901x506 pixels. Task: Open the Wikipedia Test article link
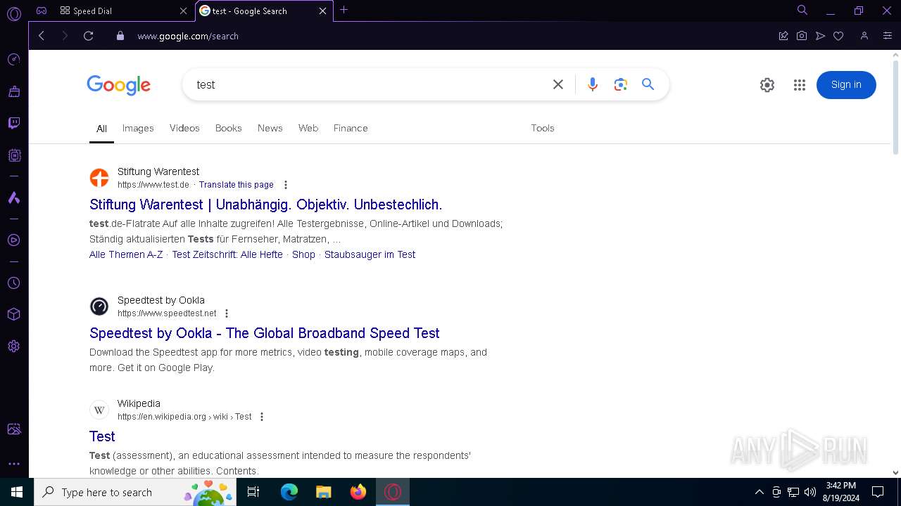[102, 436]
